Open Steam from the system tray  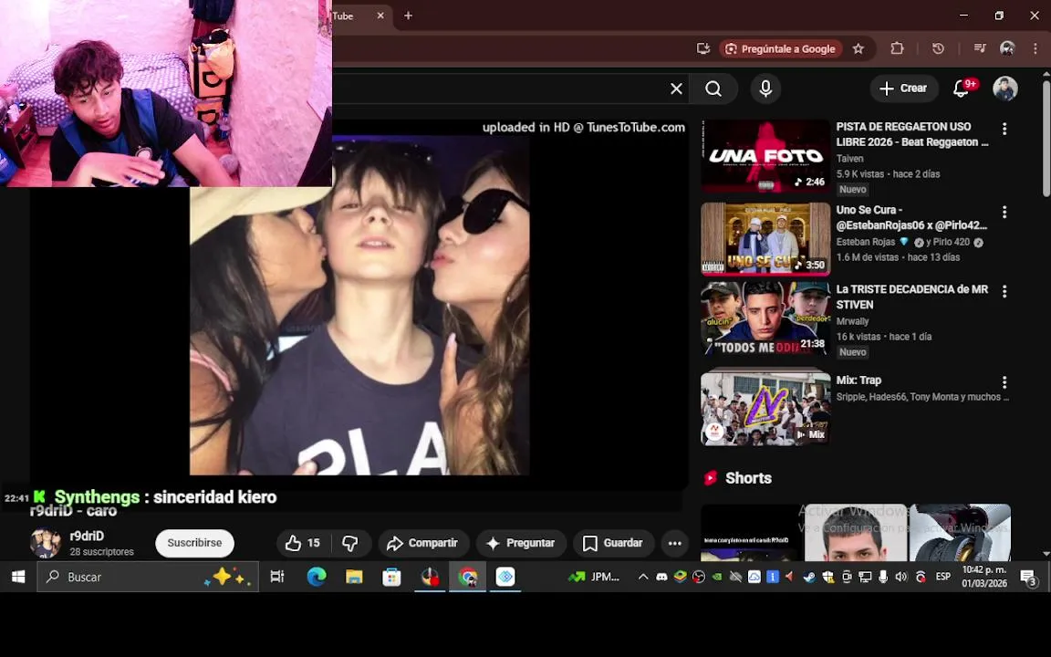(809, 577)
